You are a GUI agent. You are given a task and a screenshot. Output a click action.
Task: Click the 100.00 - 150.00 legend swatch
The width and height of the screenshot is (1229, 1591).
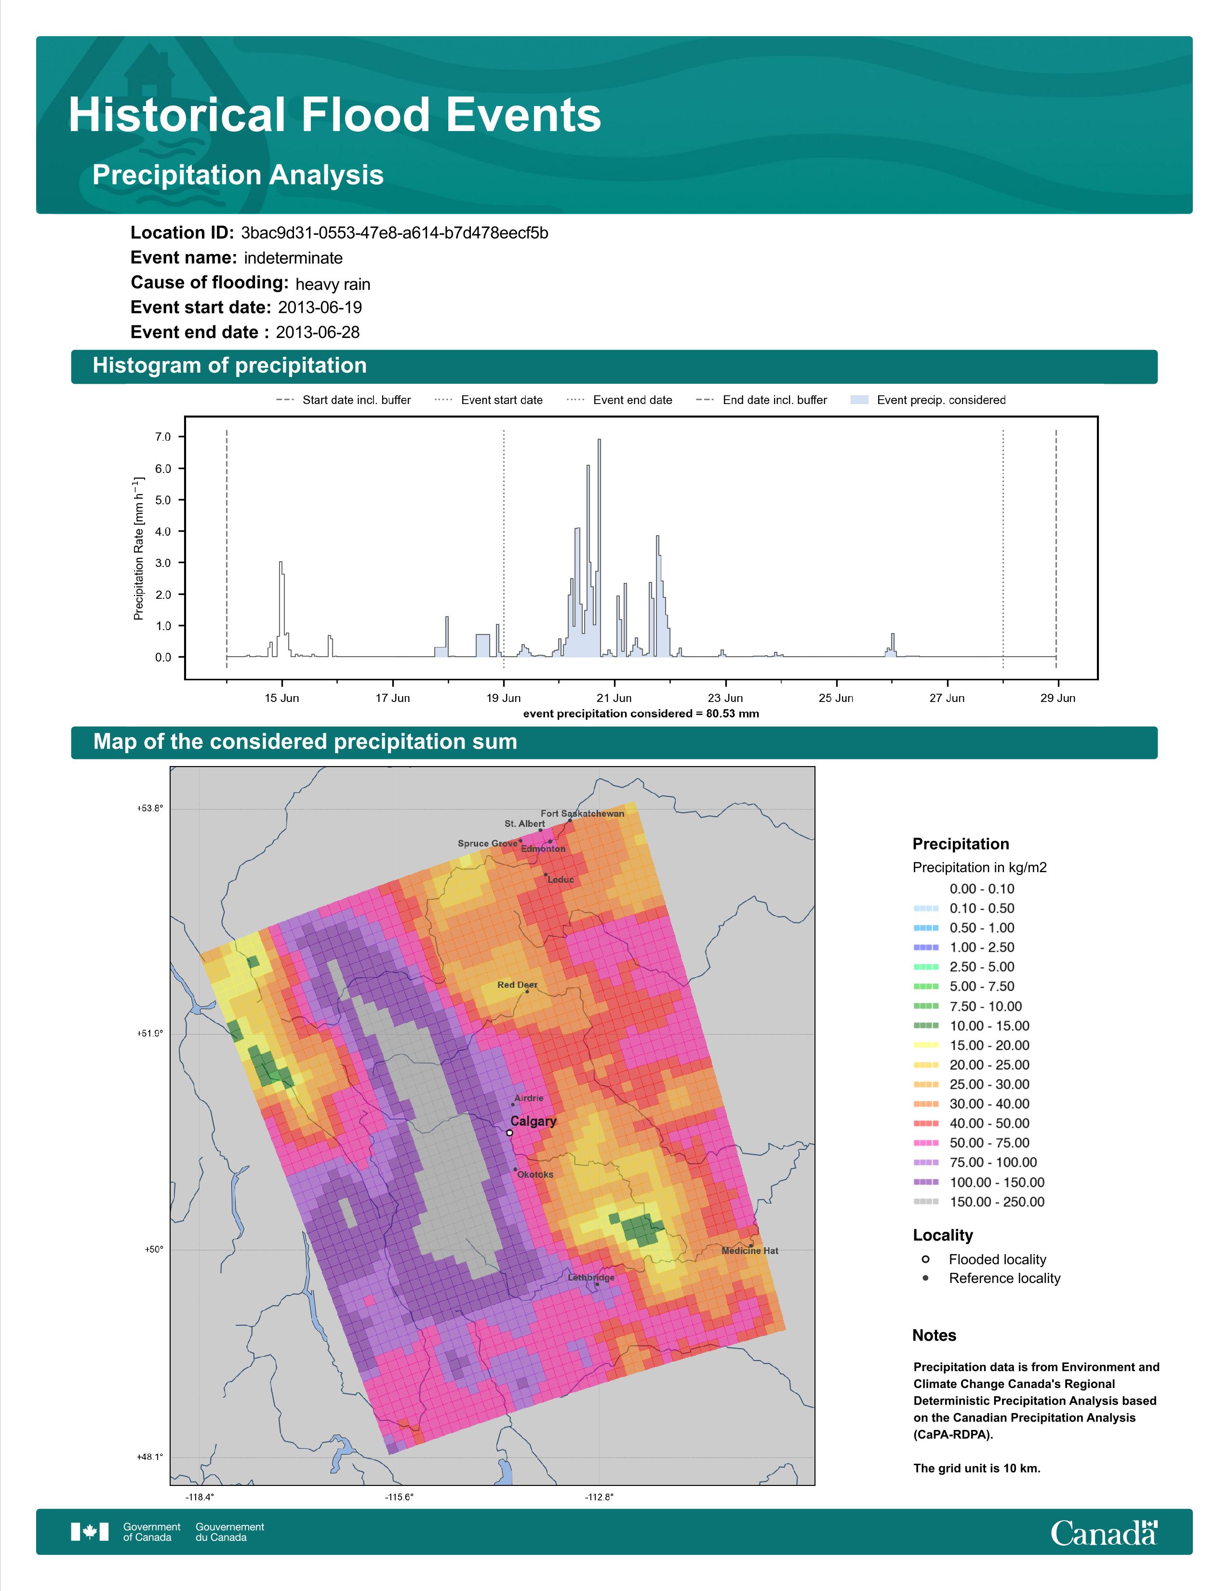click(926, 1182)
